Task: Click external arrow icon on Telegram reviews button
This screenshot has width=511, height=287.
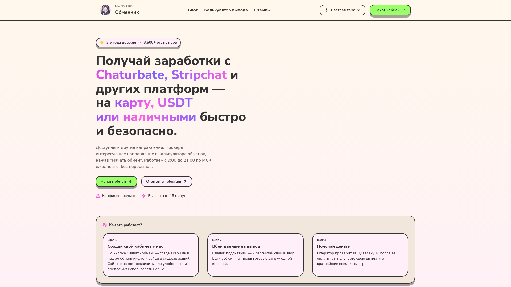Action: (185, 182)
